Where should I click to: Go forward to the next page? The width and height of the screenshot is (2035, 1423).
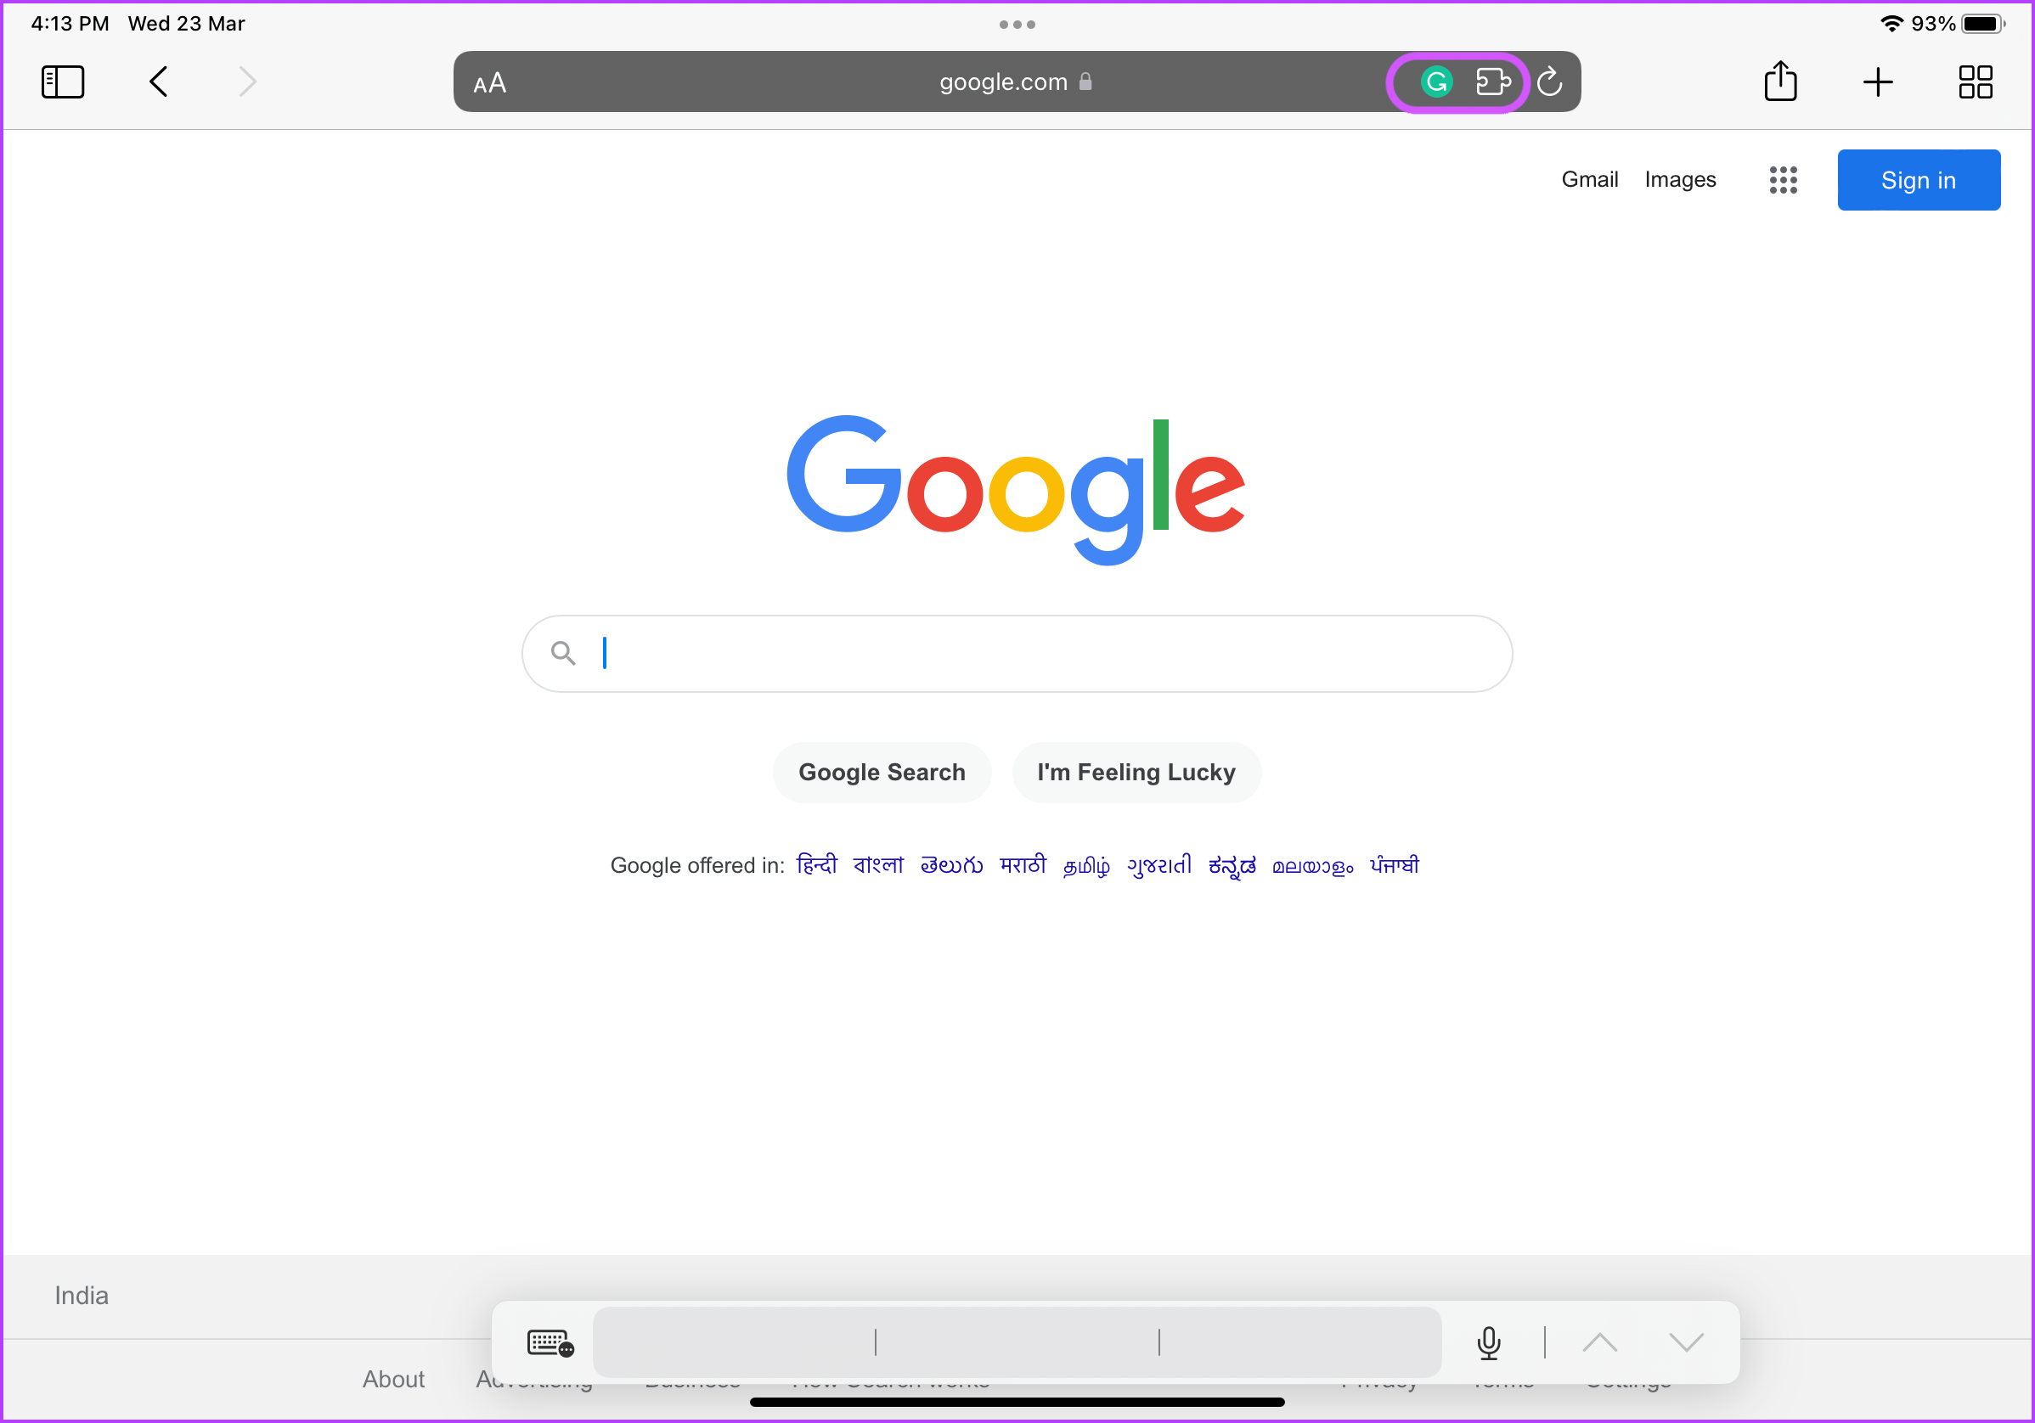point(247,82)
